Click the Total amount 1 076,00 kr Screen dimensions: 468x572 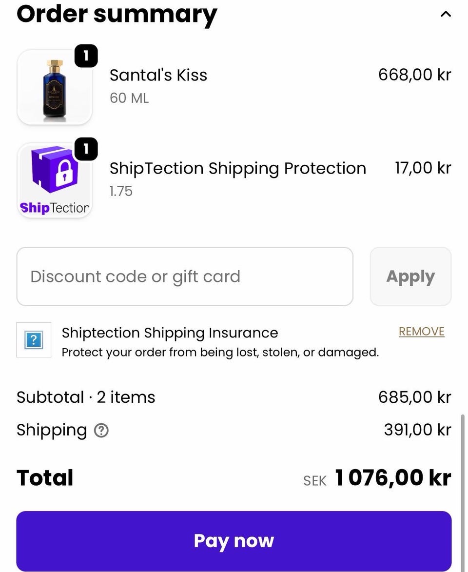pyautogui.click(x=392, y=478)
